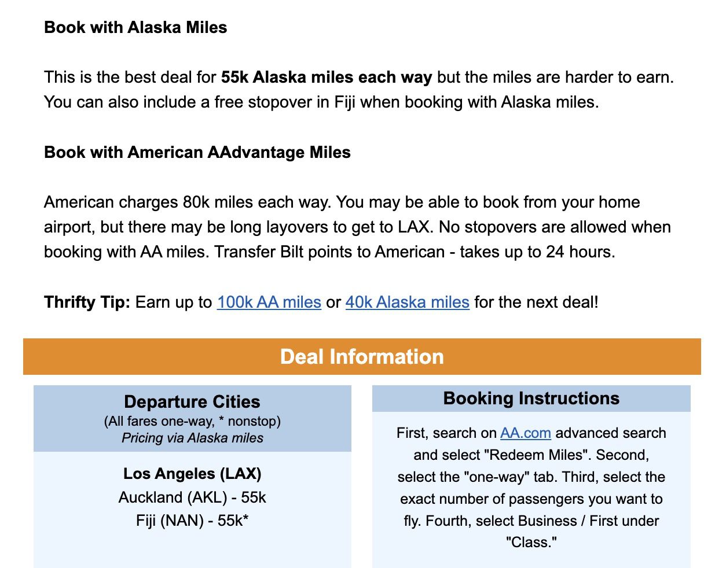Follow the AA.com link in Booking Instructions
Viewport: 726px width, 568px height.
click(525, 433)
